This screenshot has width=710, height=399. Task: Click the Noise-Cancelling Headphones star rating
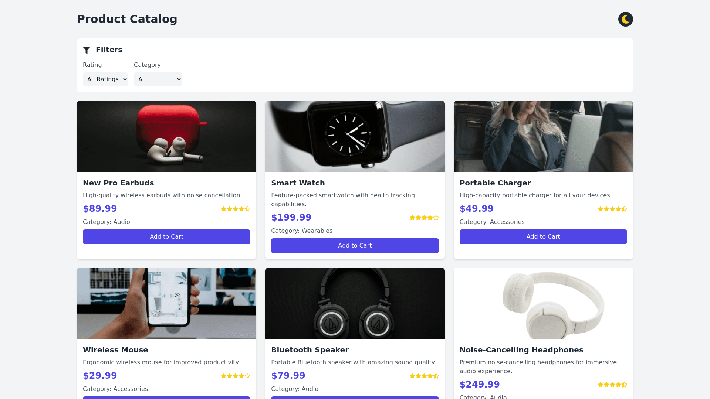tap(612, 385)
